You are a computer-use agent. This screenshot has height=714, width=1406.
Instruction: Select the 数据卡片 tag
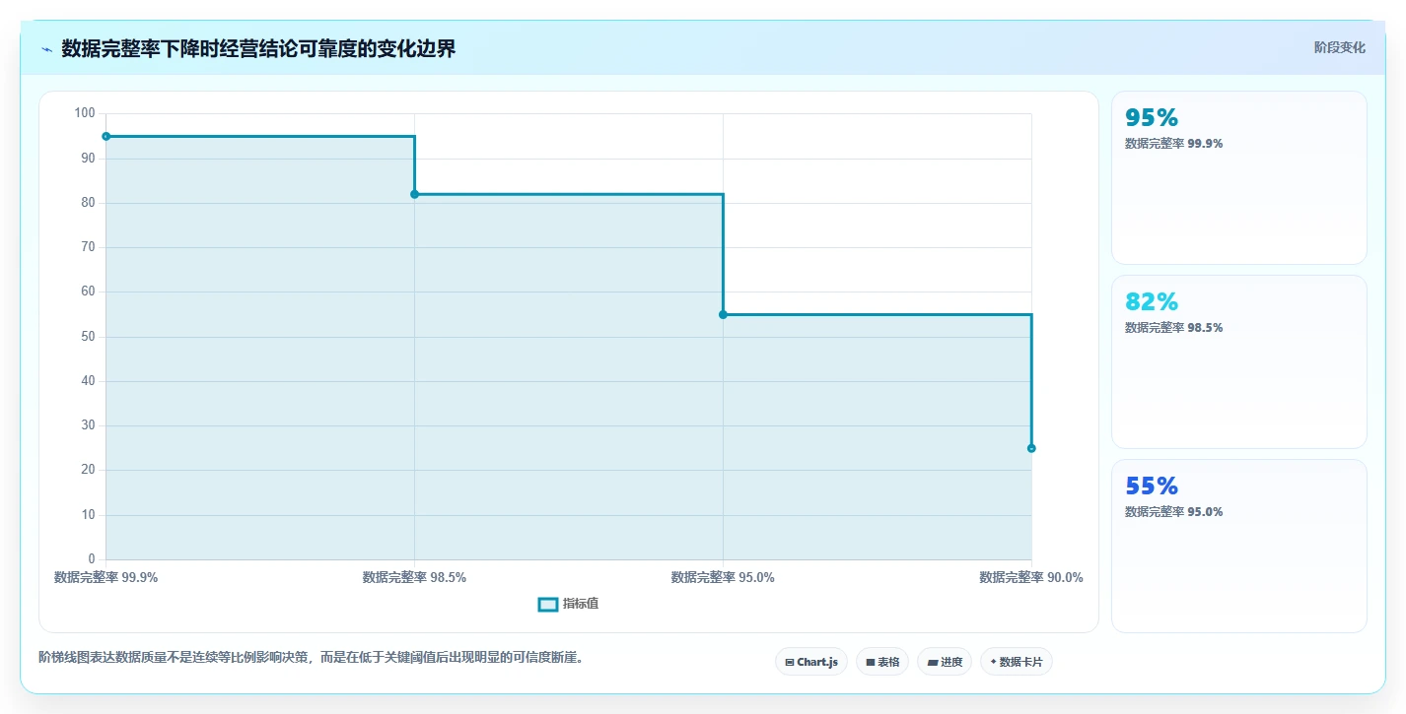(x=1016, y=662)
